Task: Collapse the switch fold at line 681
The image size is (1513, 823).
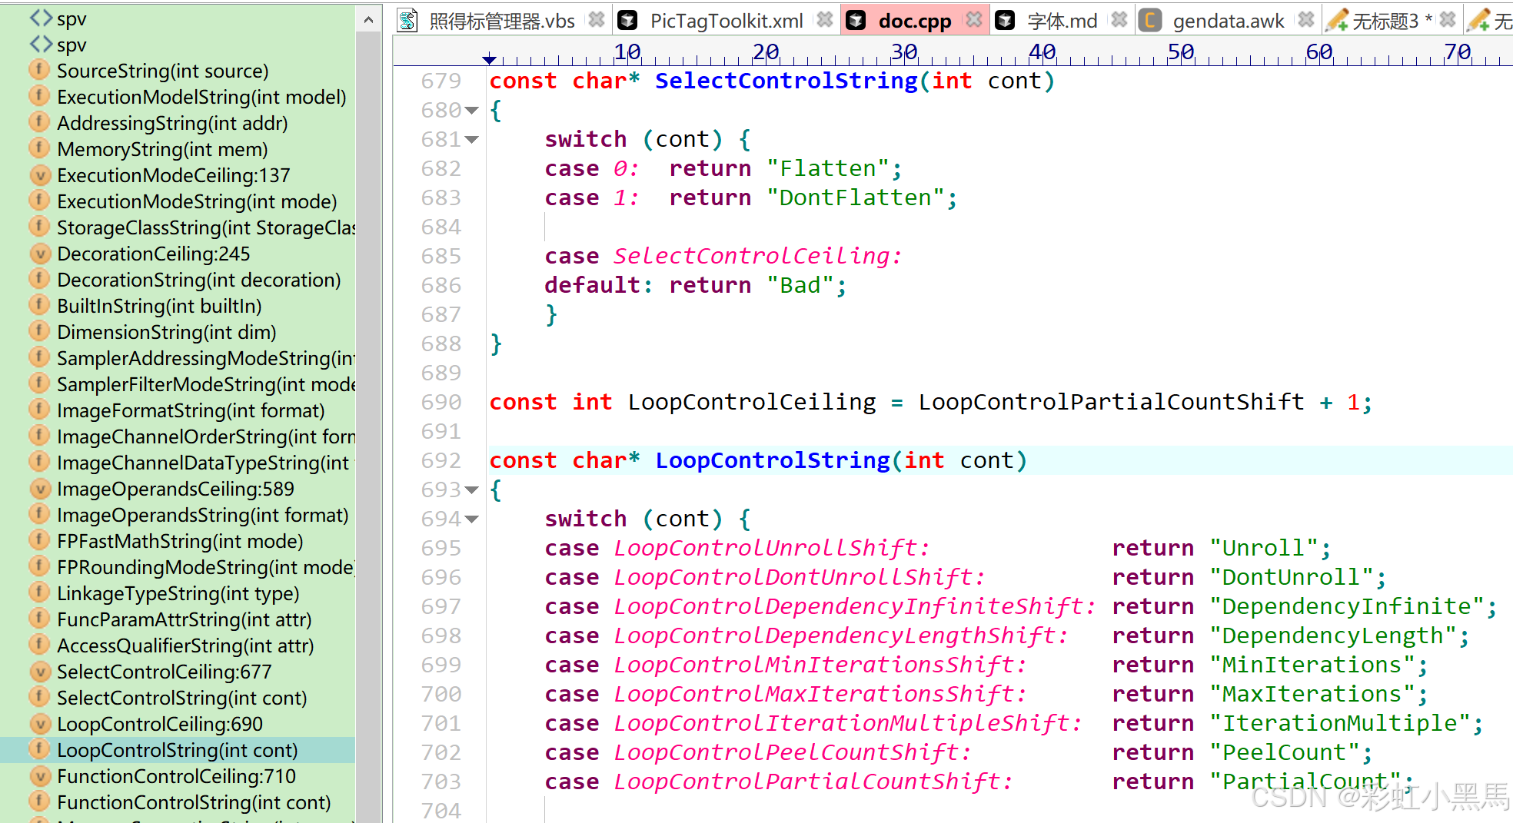Action: (x=471, y=140)
